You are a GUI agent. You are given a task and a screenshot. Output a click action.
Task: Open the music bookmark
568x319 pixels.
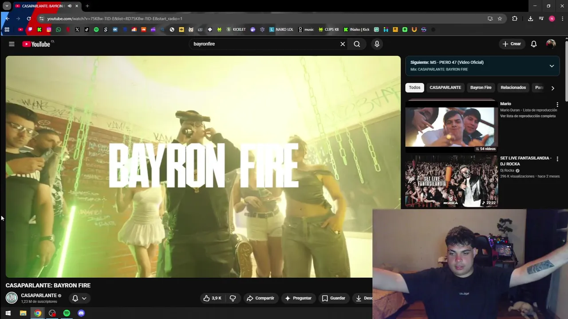point(306,30)
